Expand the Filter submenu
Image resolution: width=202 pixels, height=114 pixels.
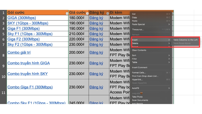pyautogui.click(x=151, y=59)
